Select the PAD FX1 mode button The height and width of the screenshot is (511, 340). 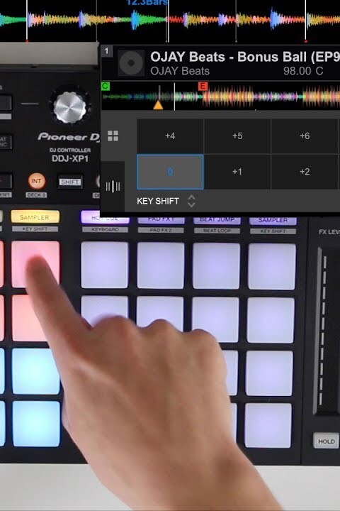coord(161,220)
